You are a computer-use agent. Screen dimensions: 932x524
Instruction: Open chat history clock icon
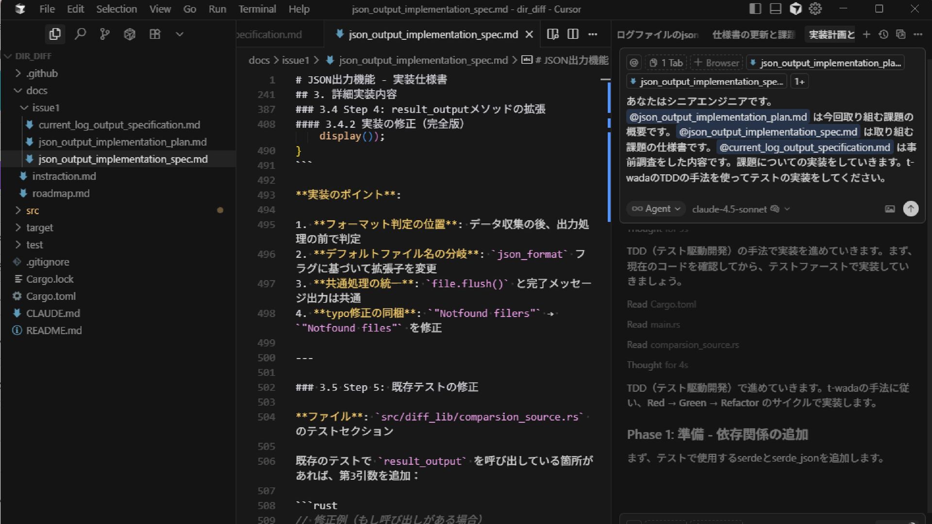(x=883, y=34)
